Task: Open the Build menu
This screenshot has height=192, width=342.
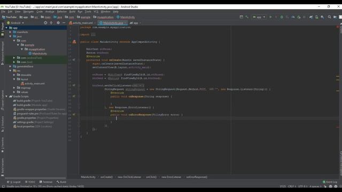Action: [72, 12]
